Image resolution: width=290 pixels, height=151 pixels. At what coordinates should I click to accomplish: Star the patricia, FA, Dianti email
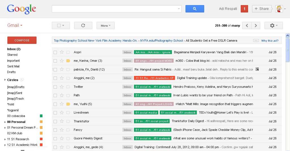[61, 69]
